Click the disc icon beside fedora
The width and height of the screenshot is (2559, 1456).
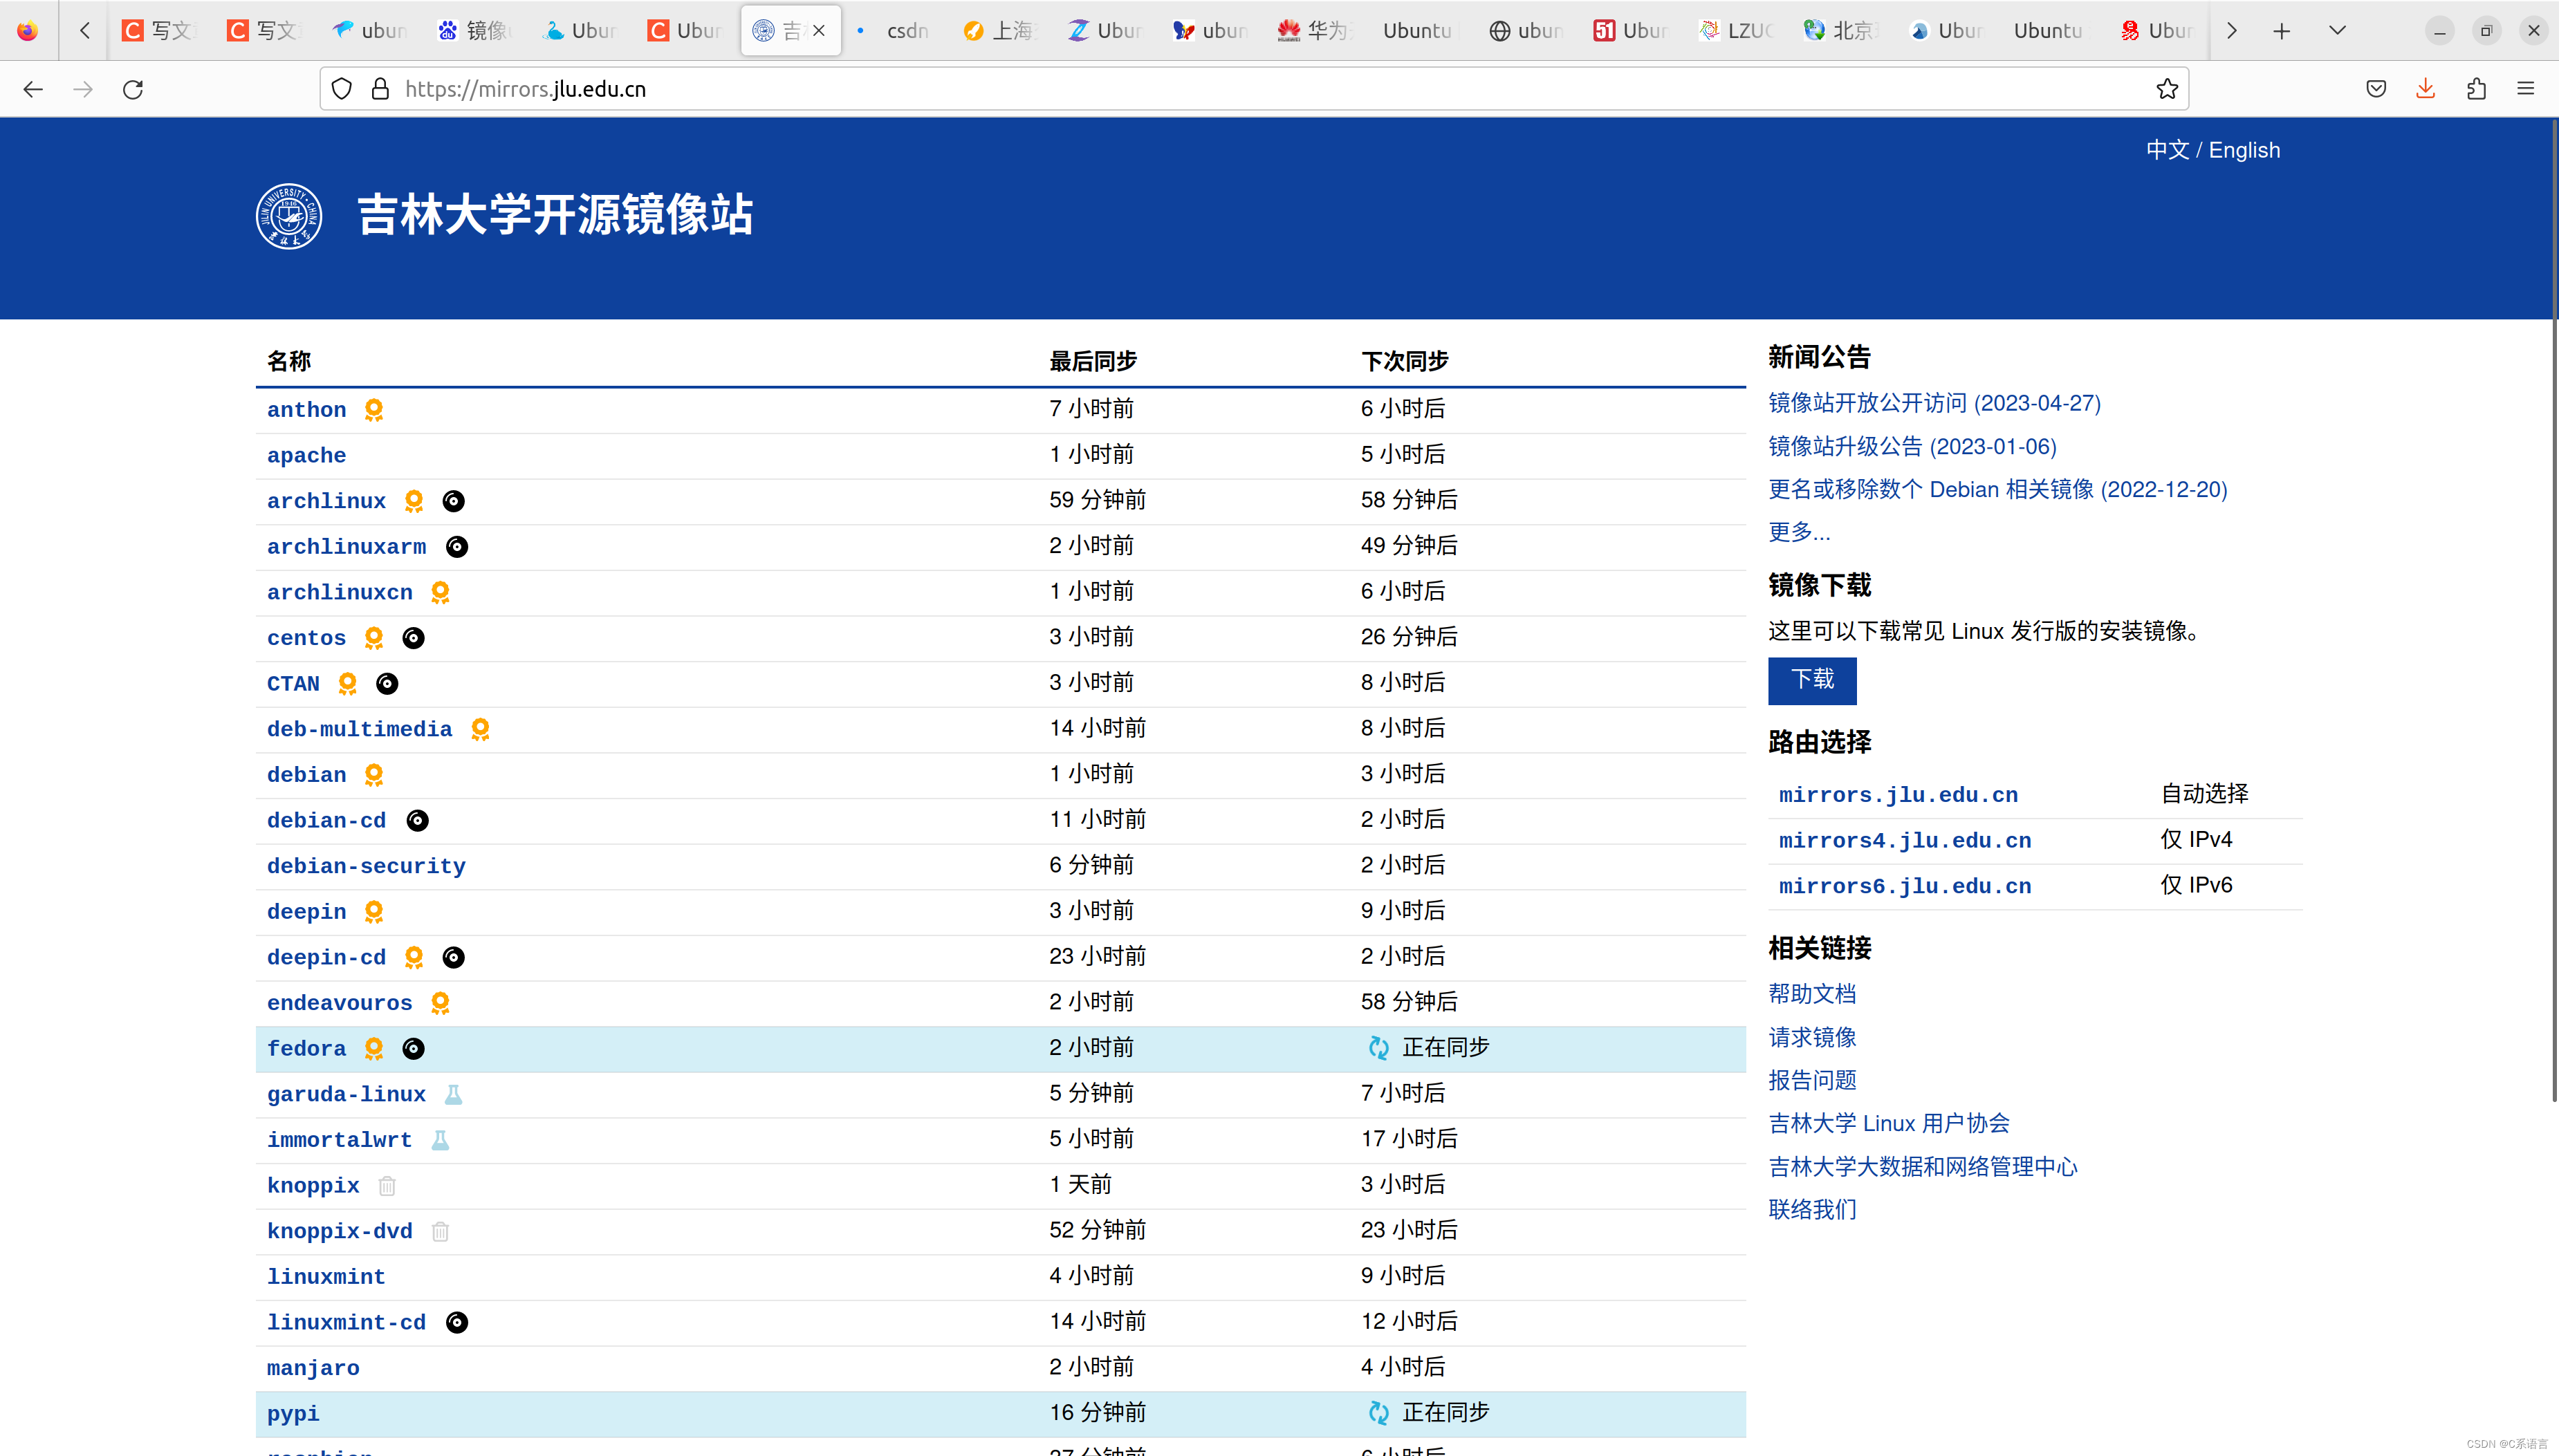click(413, 1049)
